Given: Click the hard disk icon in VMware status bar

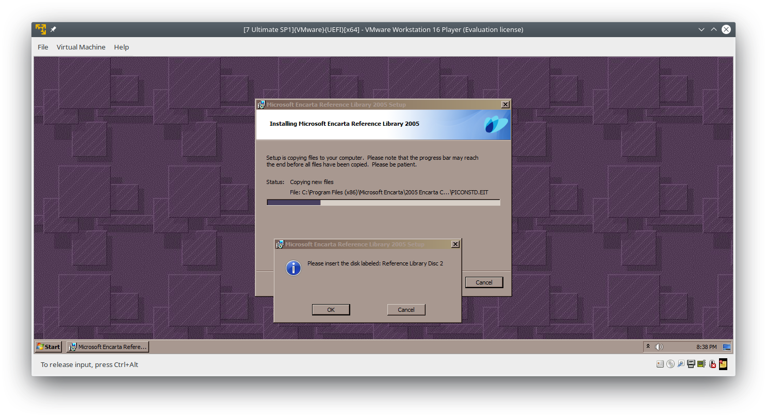Looking at the screenshot, I should 660,364.
